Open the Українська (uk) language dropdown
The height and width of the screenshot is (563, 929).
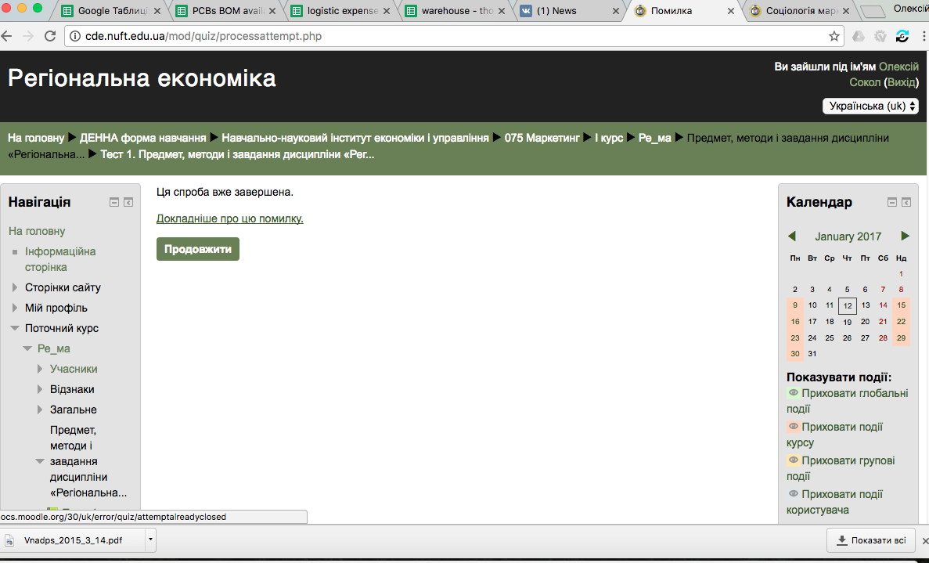(x=870, y=106)
